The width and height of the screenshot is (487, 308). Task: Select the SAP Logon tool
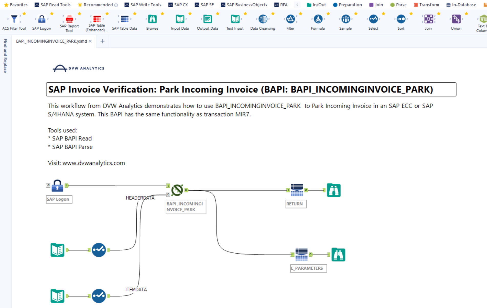pyautogui.click(x=41, y=19)
